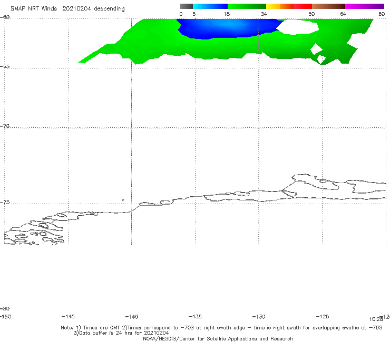Click the gray segment of the wind colorbar
The image size is (390, 342).
(186, 6)
